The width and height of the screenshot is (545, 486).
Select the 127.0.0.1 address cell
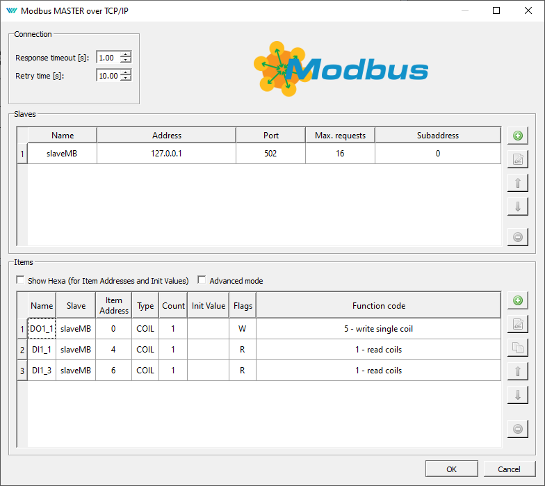167,153
